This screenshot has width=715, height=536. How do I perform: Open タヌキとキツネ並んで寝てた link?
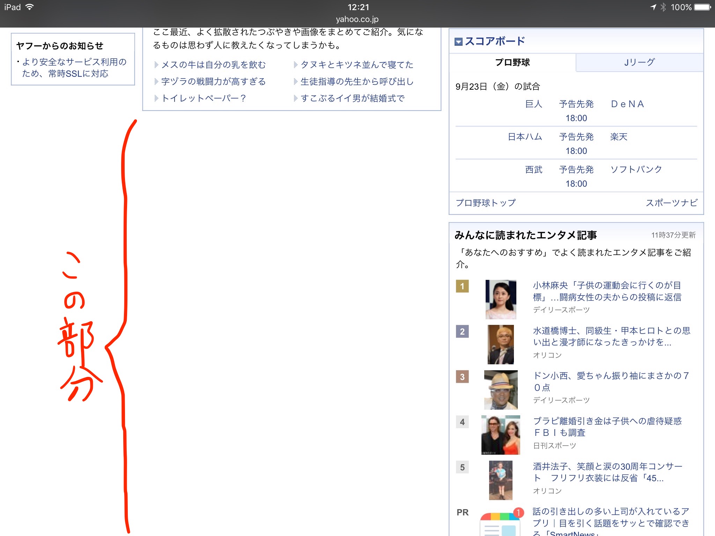point(357,65)
